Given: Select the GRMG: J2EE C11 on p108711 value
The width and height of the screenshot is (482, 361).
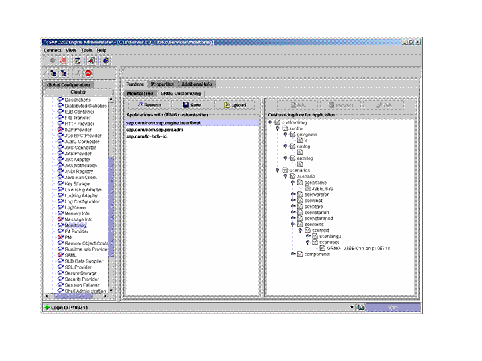Looking at the screenshot, I should [358, 248].
